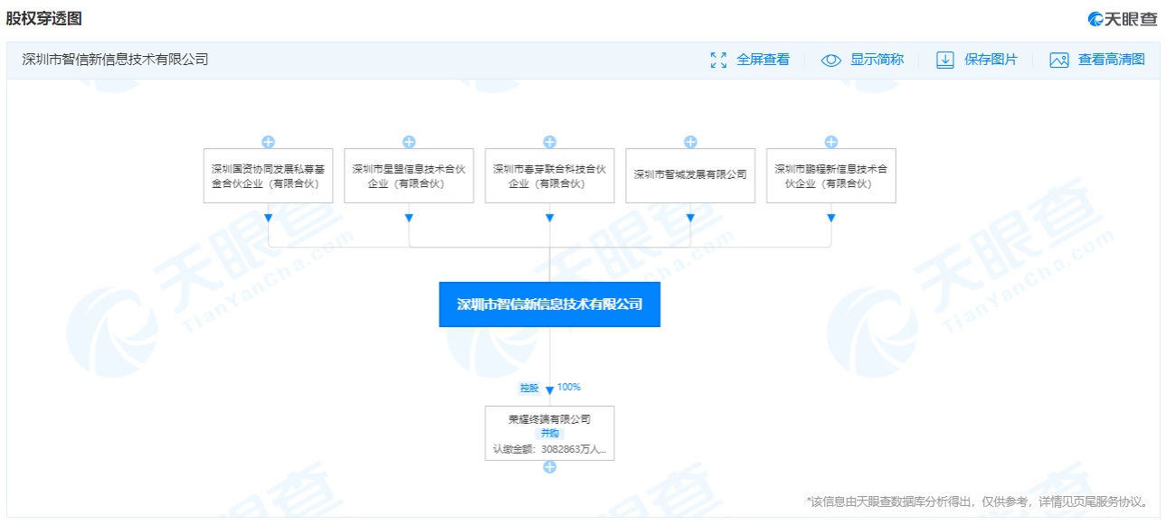Select shareholder node 深圳市鹏程新信息技术合伙企业

831,175
